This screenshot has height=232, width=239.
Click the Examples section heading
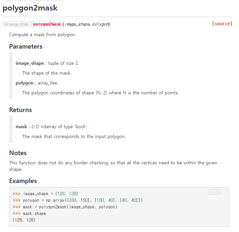point(23,181)
